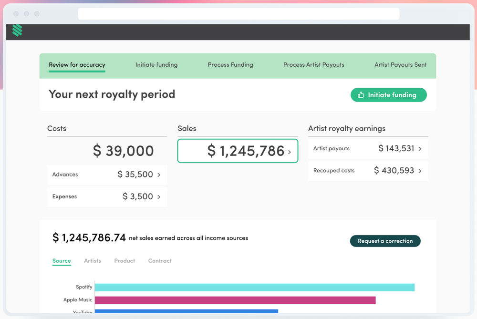Click the magenta Apple Music bar
This screenshot has height=319, width=477.
235,300
